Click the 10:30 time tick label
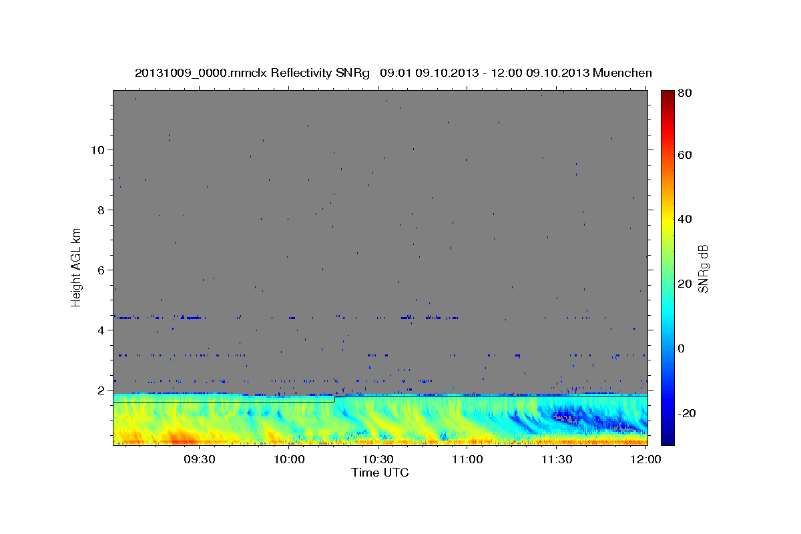 coord(378,459)
